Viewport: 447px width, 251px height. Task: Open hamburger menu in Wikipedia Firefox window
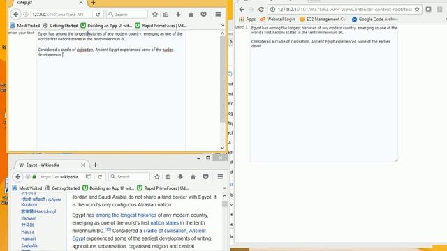pos(221,176)
